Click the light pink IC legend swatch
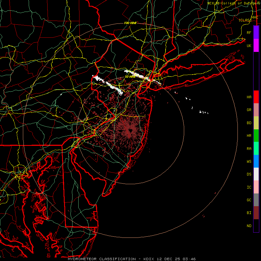This screenshot has height=261, width=261. pos(256,187)
